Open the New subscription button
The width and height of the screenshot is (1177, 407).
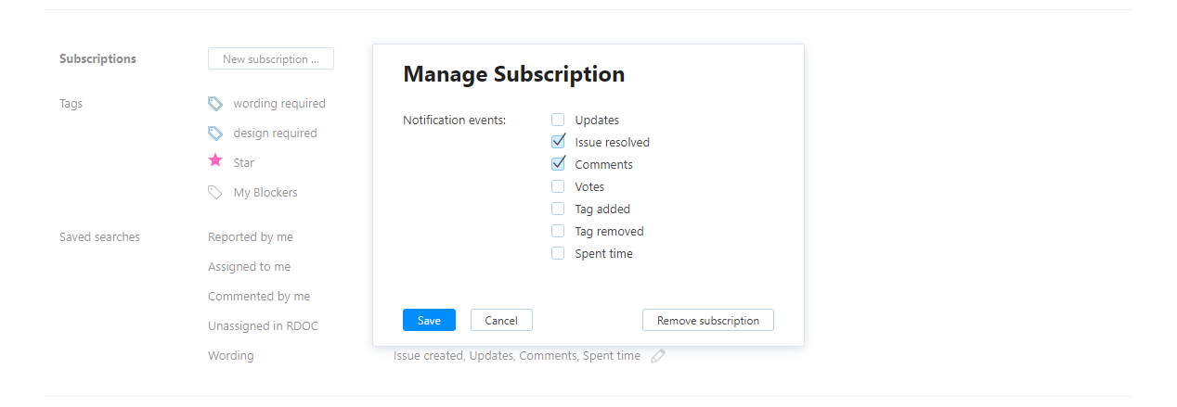tap(271, 59)
